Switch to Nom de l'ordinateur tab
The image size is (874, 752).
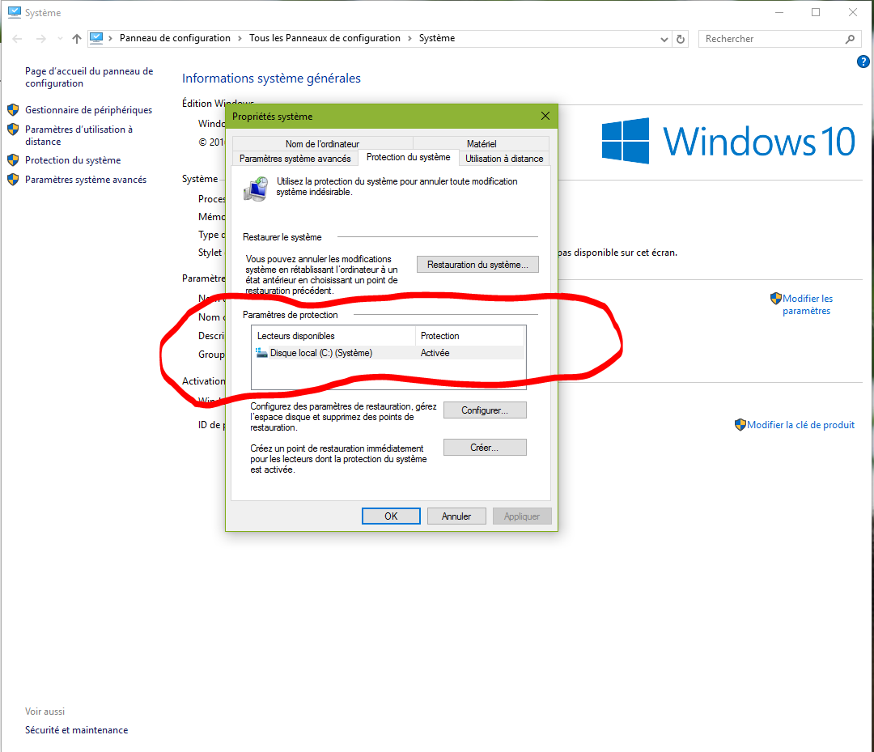pyautogui.click(x=322, y=143)
